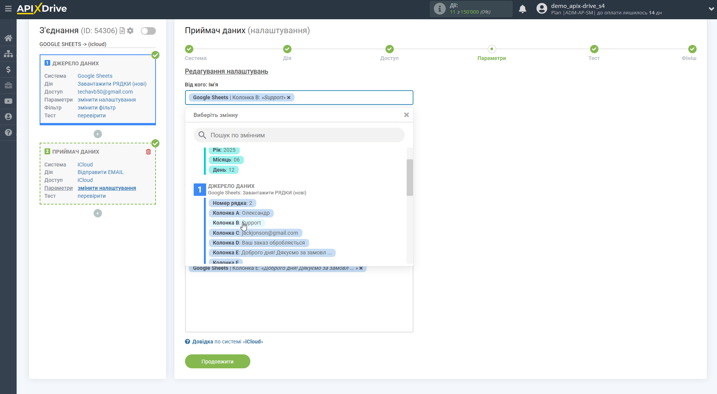
Task: Select Колонка E: Доброго дня variable
Action: 272,252
